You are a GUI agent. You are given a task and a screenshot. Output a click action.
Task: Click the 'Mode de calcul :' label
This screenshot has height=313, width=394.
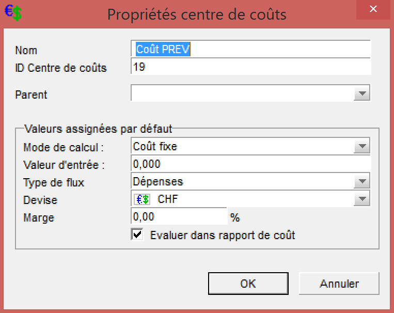pos(64,147)
